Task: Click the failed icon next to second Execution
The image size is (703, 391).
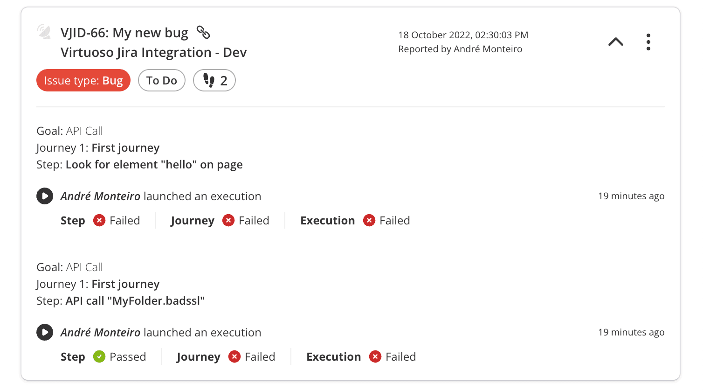Action: pyautogui.click(x=375, y=356)
